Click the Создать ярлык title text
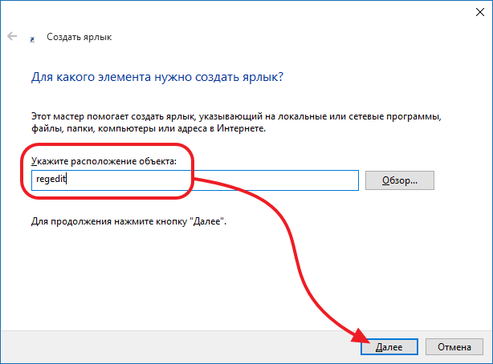Screen dimensions: 493x364 (79, 37)
